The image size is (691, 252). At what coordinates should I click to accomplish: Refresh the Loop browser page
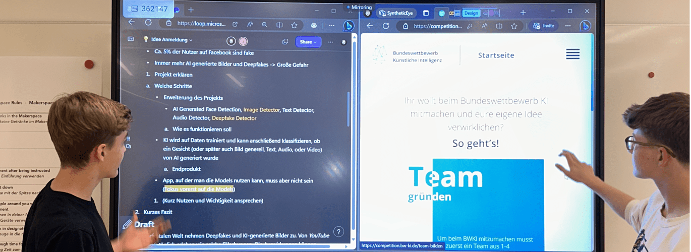148,23
